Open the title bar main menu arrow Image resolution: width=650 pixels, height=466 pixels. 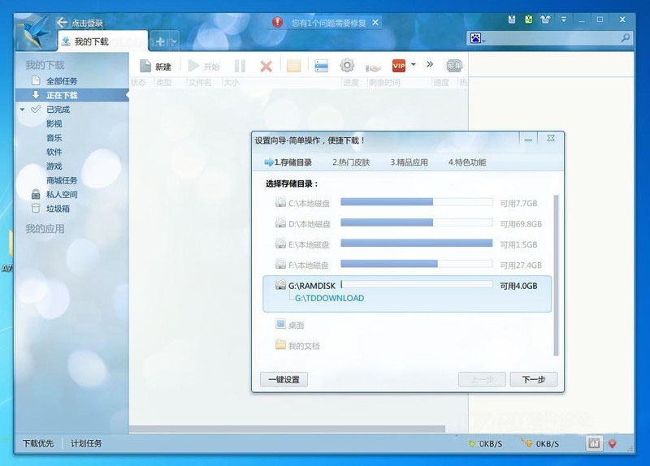coord(564,19)
